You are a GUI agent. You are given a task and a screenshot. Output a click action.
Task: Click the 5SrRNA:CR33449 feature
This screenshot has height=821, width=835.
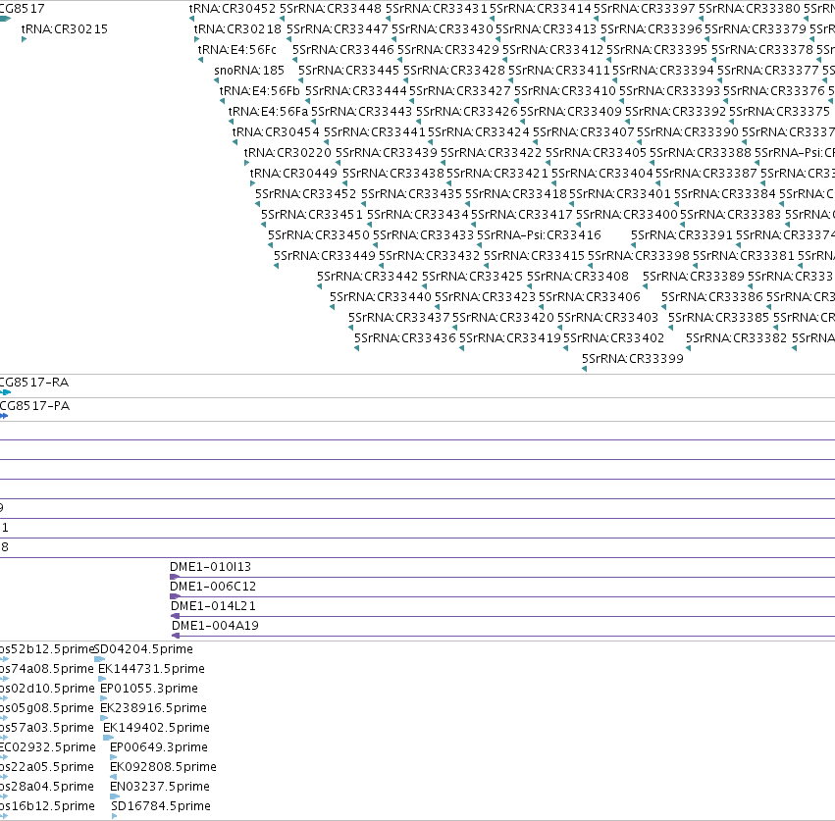tap(325, 256)
